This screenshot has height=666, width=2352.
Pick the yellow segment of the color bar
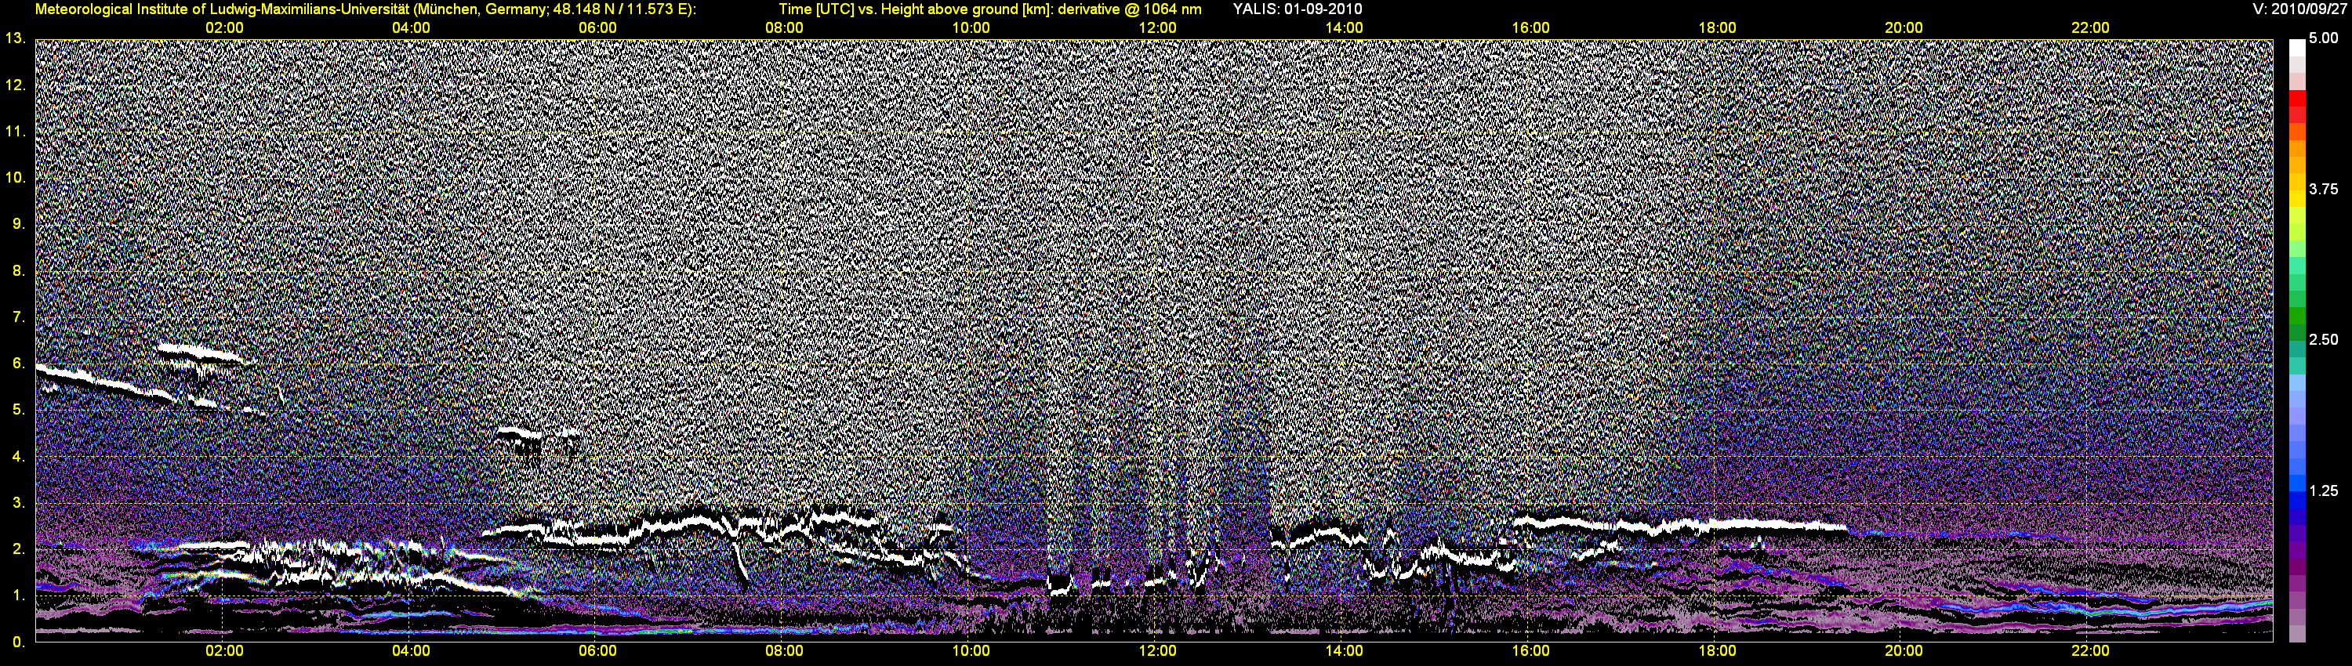pos(2297,199)
